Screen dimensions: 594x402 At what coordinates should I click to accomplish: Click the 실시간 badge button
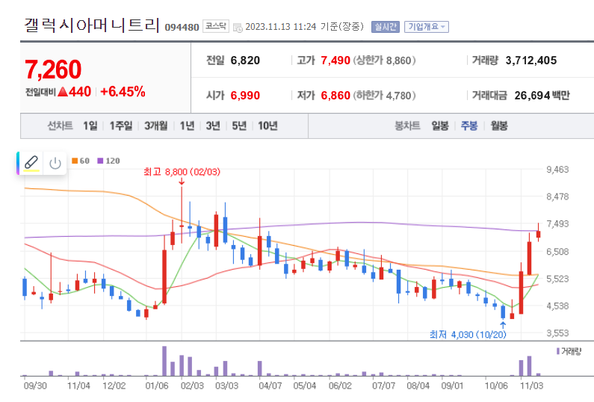pyautogui.click(x=386, y=26)
